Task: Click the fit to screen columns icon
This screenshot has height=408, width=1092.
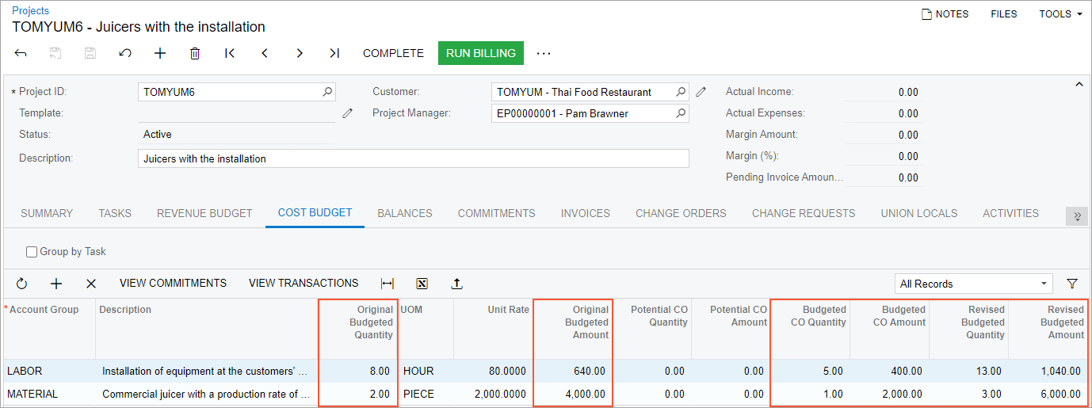Action: (x=388, y=284)
